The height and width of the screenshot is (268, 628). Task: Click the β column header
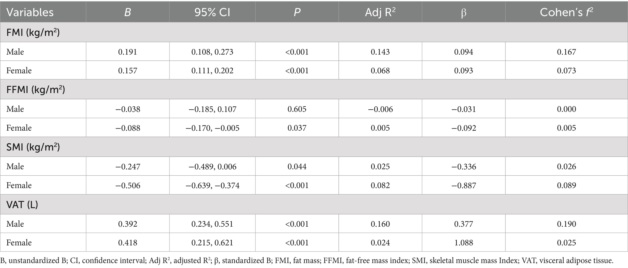click(463, 13)
